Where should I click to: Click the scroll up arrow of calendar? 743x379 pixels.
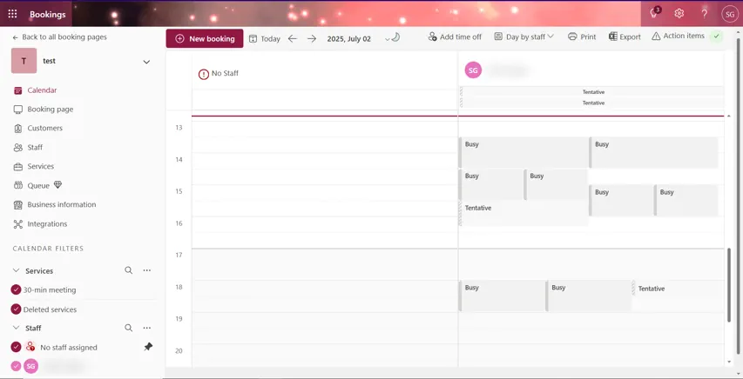click(x=729, y=116)
